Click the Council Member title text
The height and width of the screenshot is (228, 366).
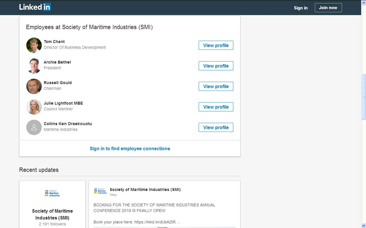click(58, 109)
